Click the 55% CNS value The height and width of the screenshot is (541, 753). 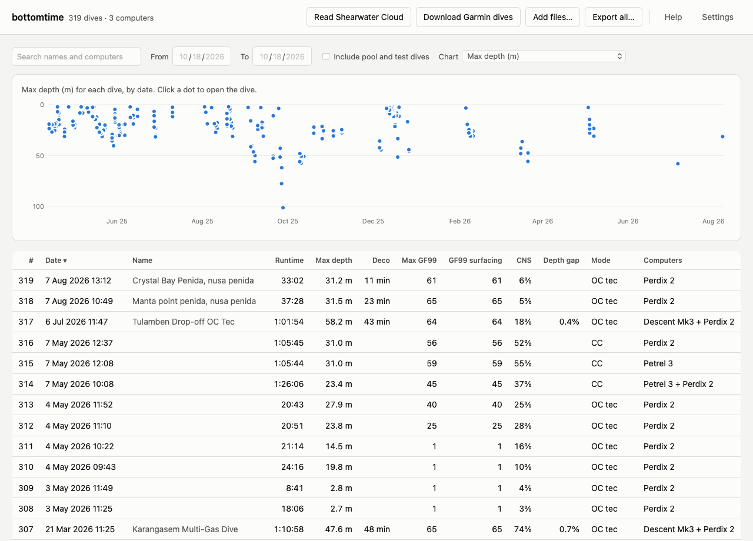pyautogui.click(x=524, y=363)
